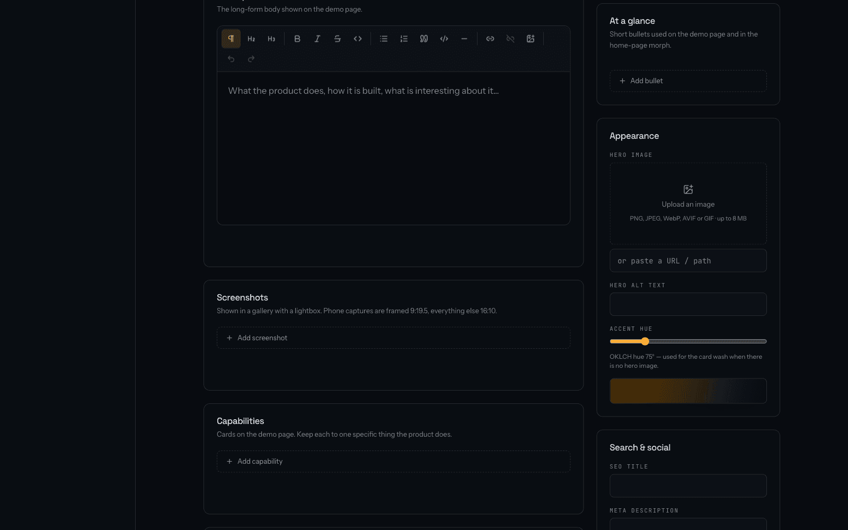Viewport: 848px width, 530px height.
Task: Toggle inline code formatting
Action: (358, 39)
